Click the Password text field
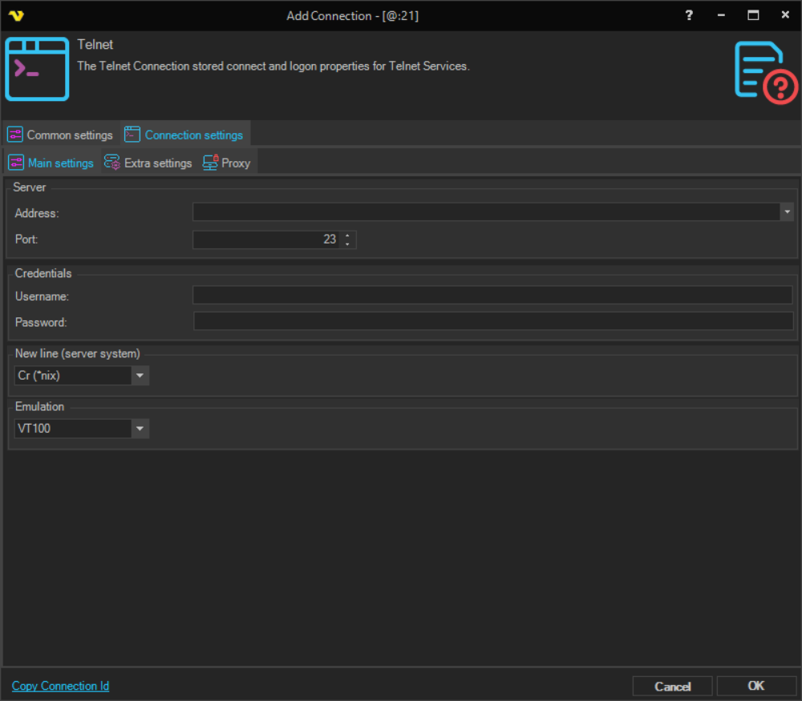This screenshot has height=701, width=802. point(492,322)
